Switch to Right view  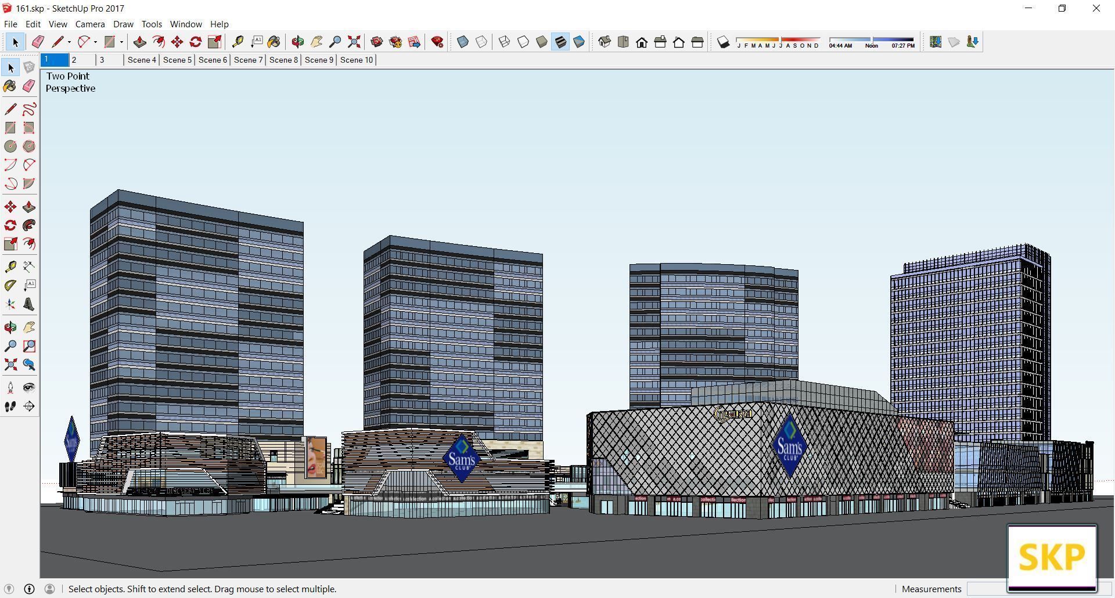tap(660, 42)
